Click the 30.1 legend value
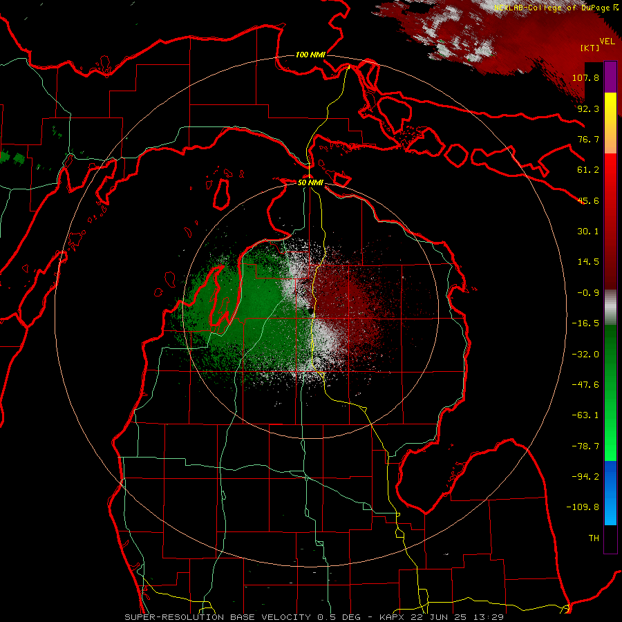This screenshot has height=622, width=622. pyautogui.click(x=588, y=232)
